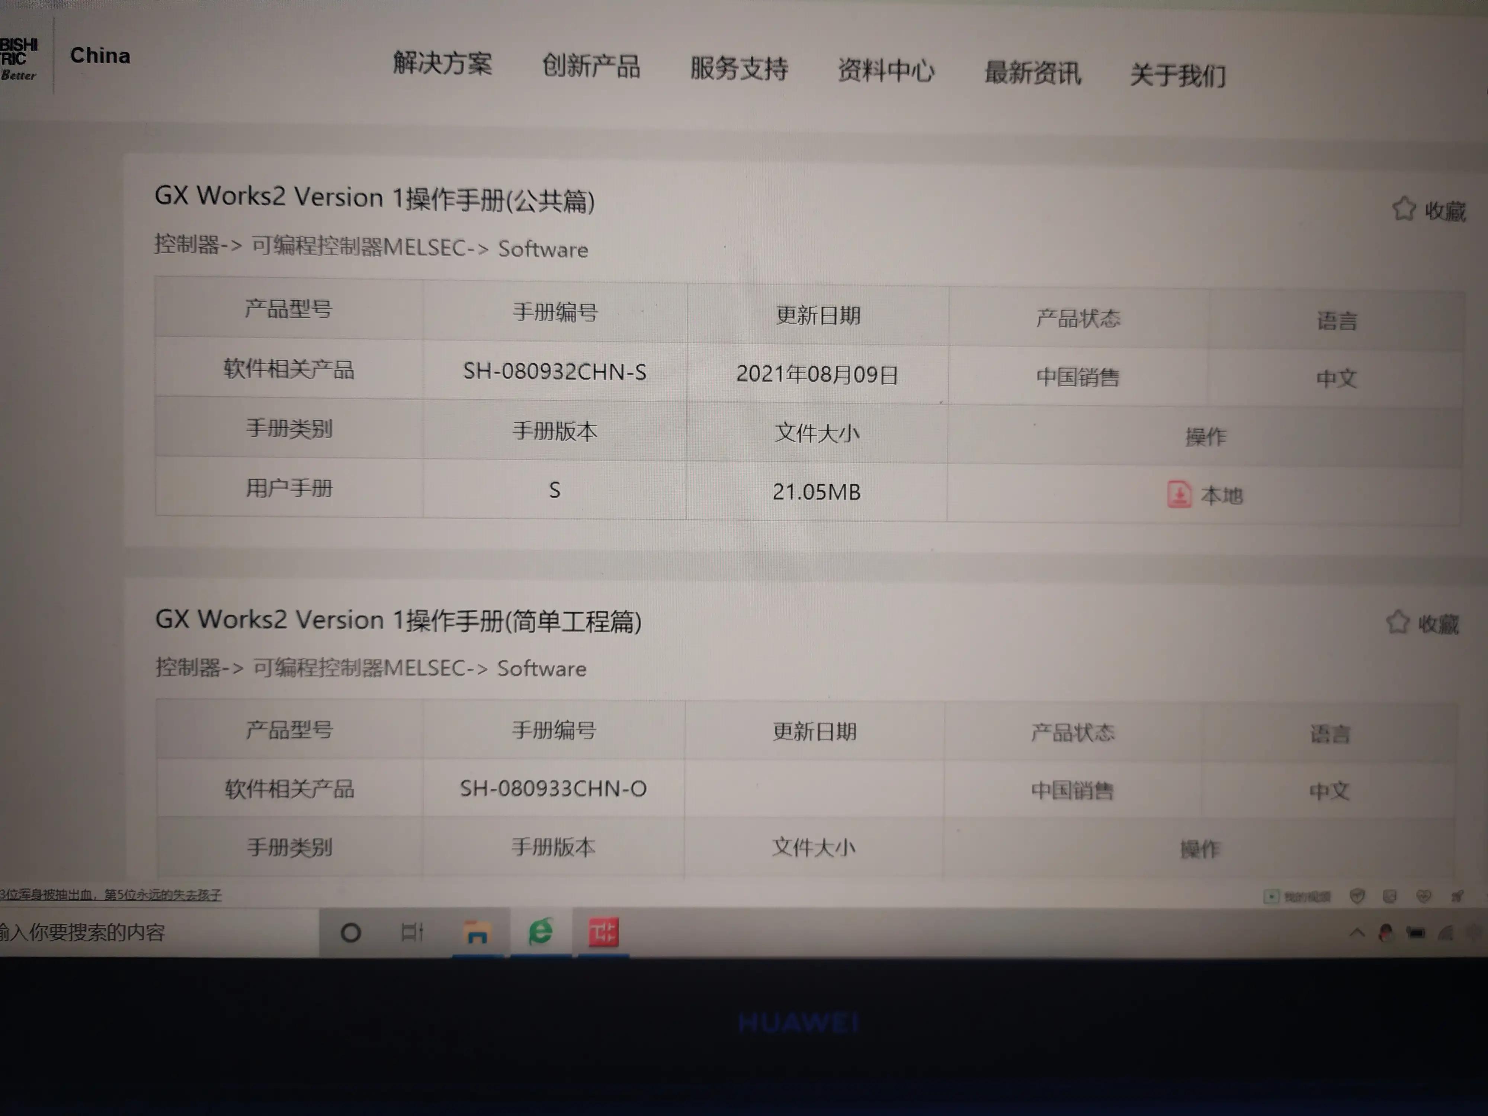Screen dimensions: 1488x1116
Task: Click the Wi-Fi network icon in system tray
Action: (1446, 933)
